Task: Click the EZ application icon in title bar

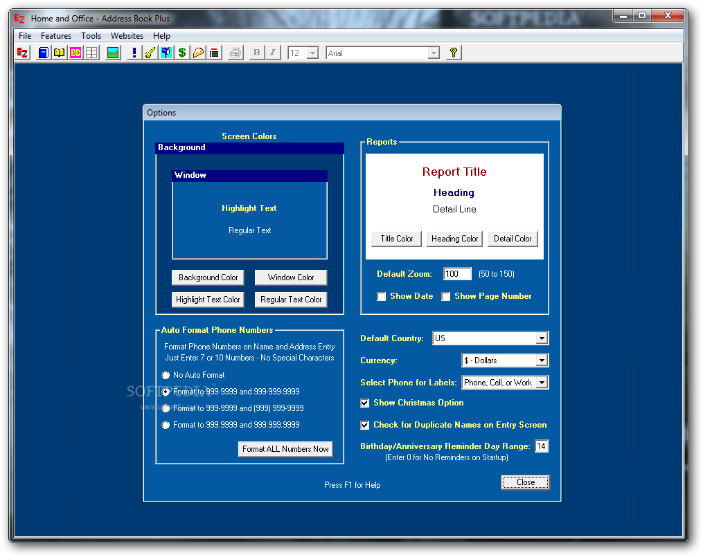Action: (x=19, y=19)
